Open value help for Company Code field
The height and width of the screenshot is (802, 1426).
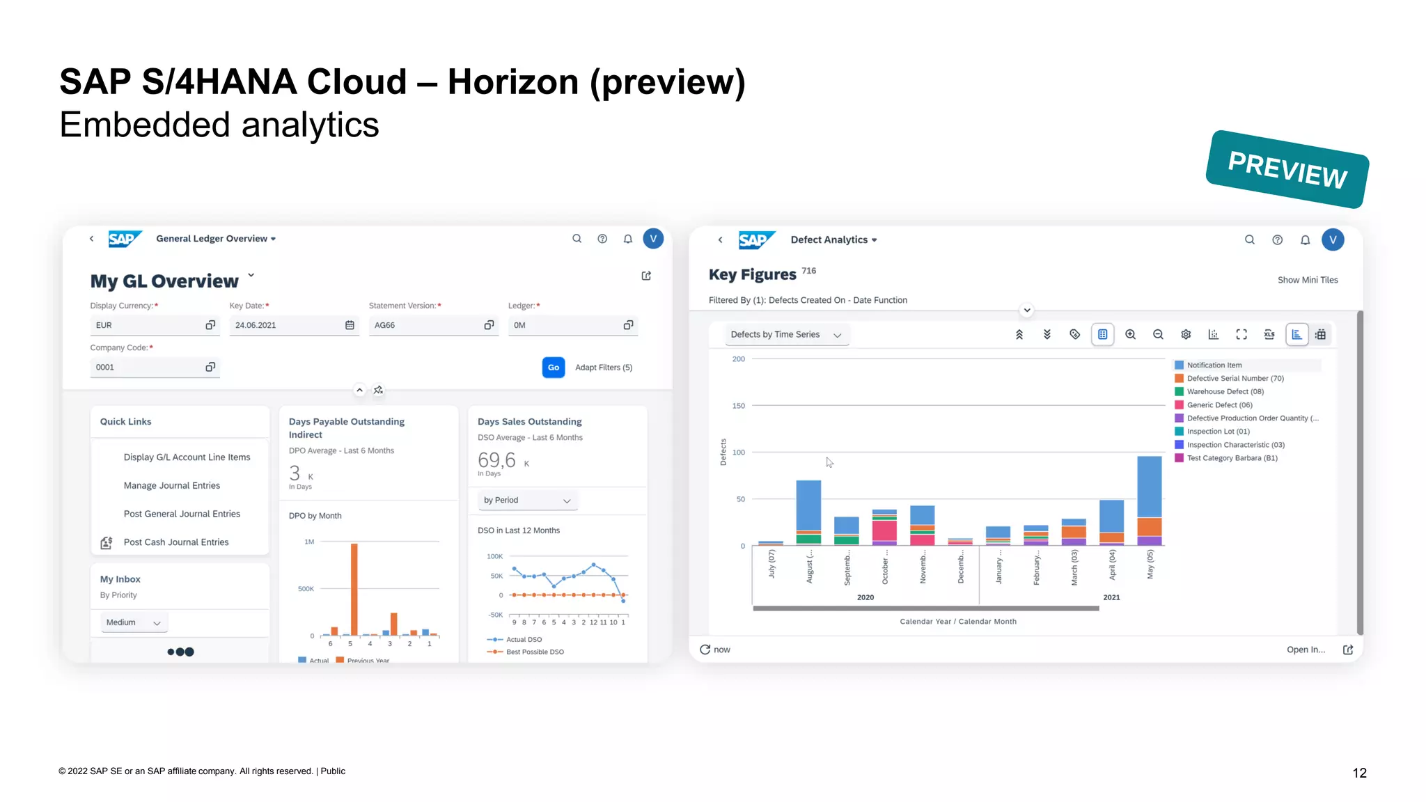click(x=210, y=367)
